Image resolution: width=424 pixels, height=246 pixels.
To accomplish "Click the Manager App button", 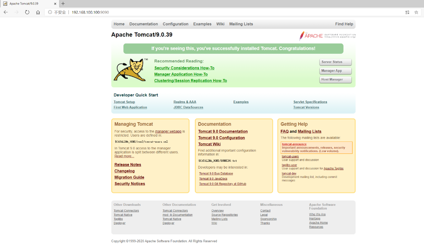I will click(x=335, y=71).
